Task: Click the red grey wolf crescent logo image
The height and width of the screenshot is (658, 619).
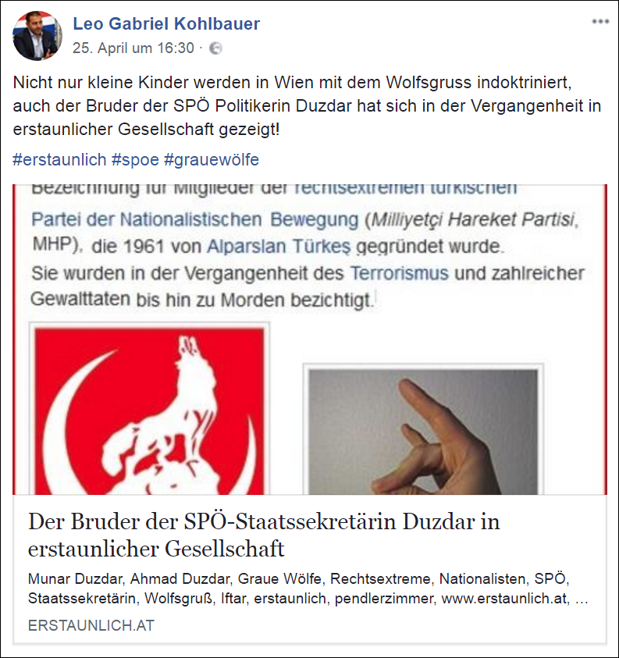Action: point(149,410)
